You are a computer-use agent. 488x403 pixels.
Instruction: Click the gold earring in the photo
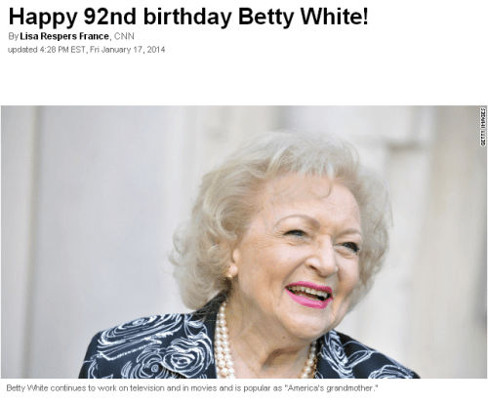[x=229, y=272]
